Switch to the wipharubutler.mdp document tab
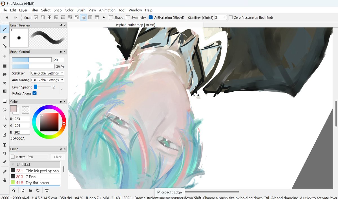Screen dimensions: 338x199 tap(136, 25)
